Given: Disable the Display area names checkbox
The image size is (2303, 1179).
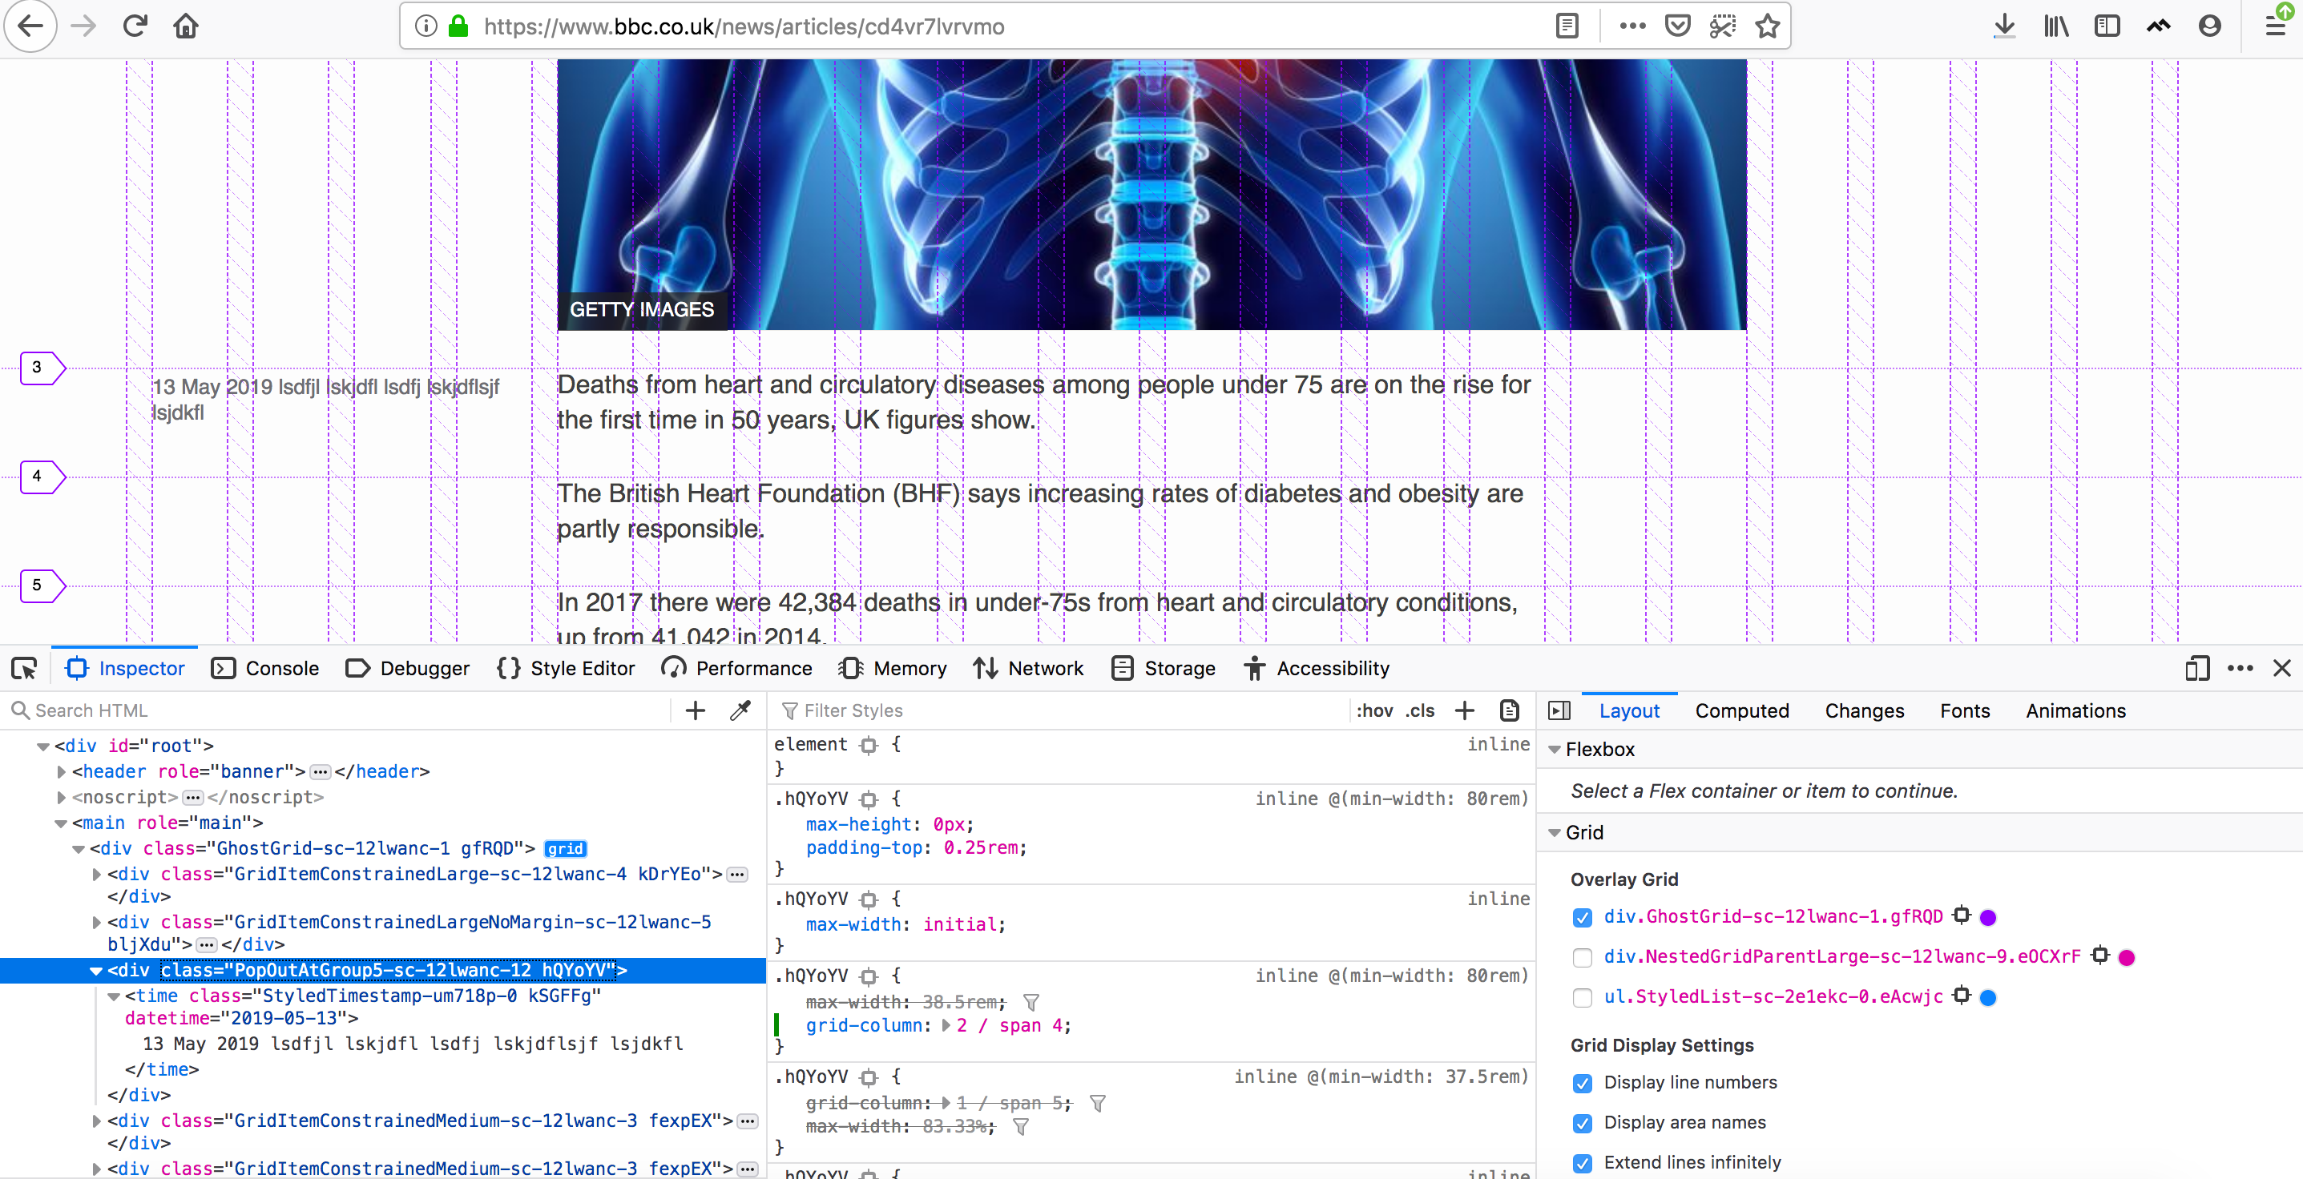Looking at the screenshot, I should click(1583, 1124).
